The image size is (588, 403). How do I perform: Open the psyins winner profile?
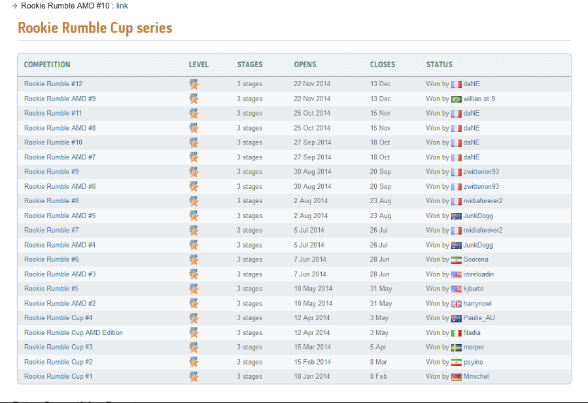[473, 363]
